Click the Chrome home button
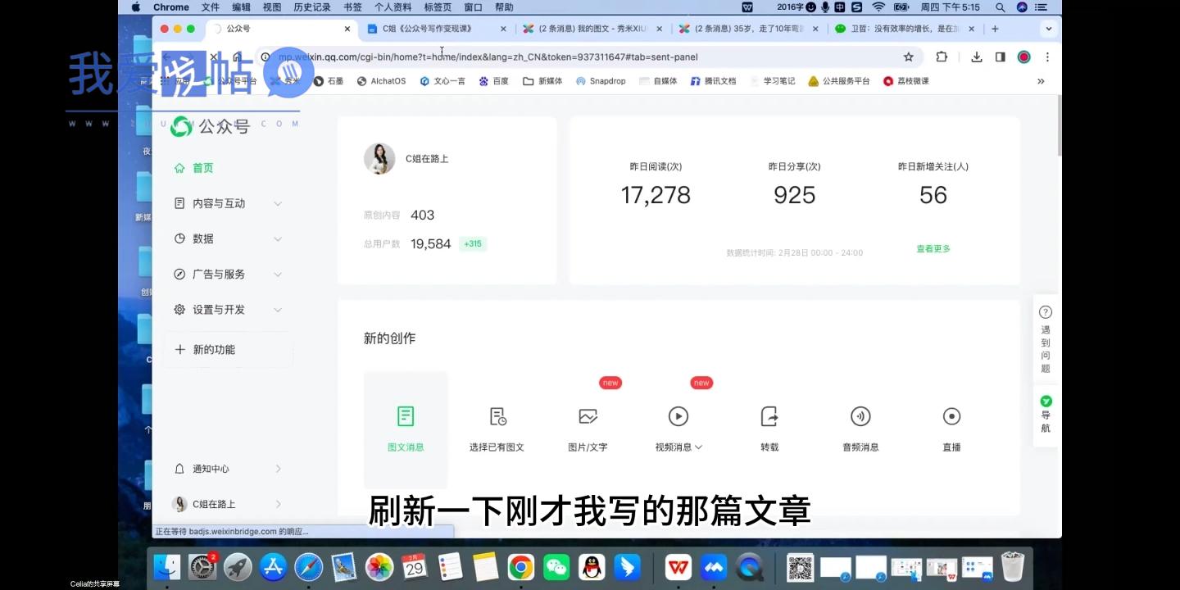Screen dimensions: 1180x590 point(238,57)
